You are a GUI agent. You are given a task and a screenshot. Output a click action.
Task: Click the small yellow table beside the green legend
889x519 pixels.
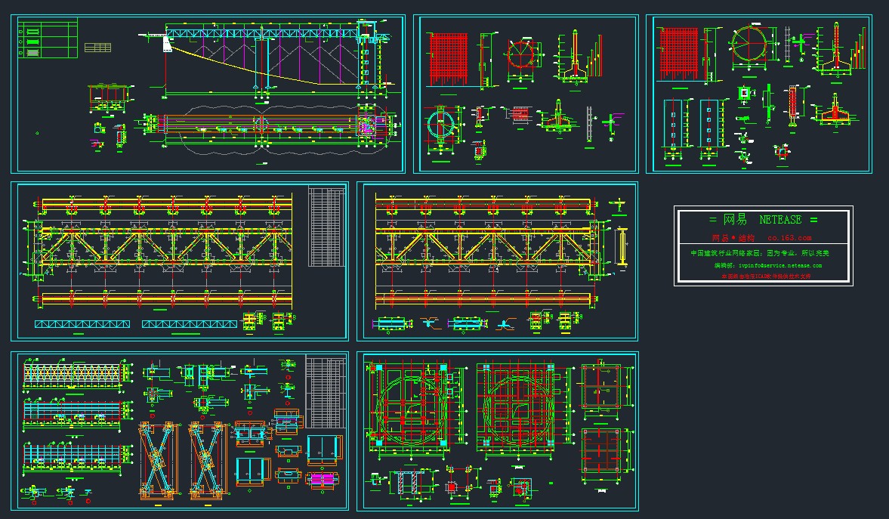(x=97, y=47)
